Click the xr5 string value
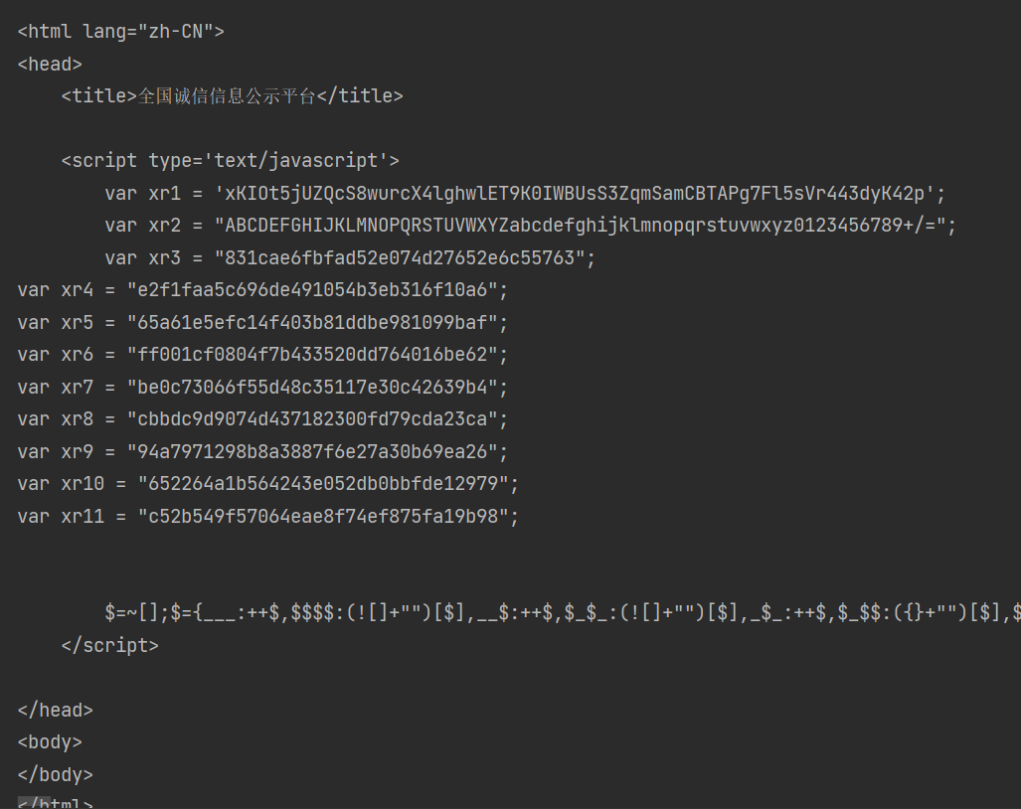 (x=312, y=322)
